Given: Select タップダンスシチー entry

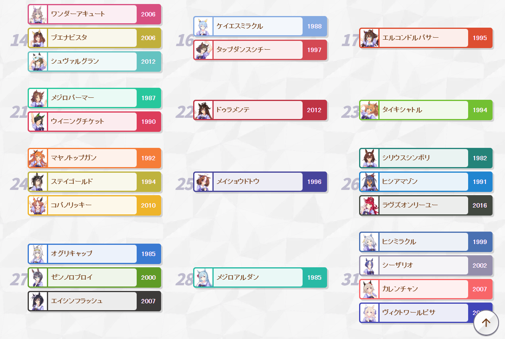Looking at the screenshot, I should pos(260,50).
